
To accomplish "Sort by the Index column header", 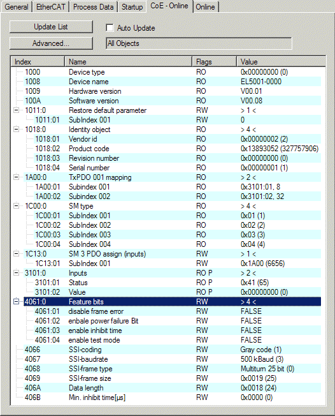I will coord(38,61).
